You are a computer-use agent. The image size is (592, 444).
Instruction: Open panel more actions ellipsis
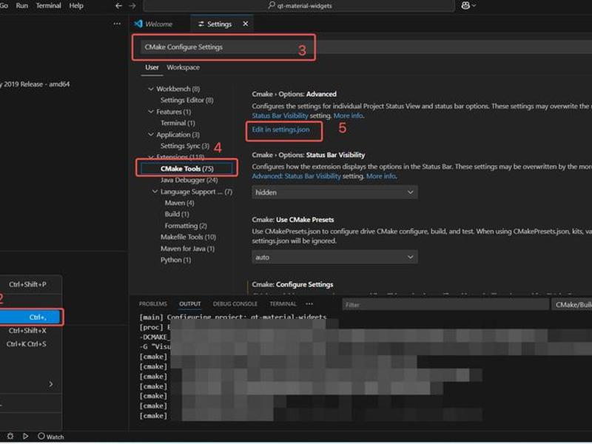tap(309, 304)
